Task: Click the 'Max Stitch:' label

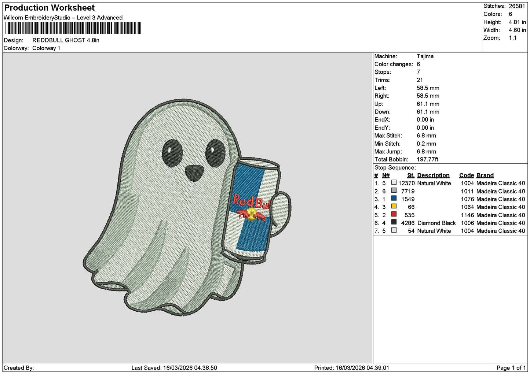Action: coord(388,136)
